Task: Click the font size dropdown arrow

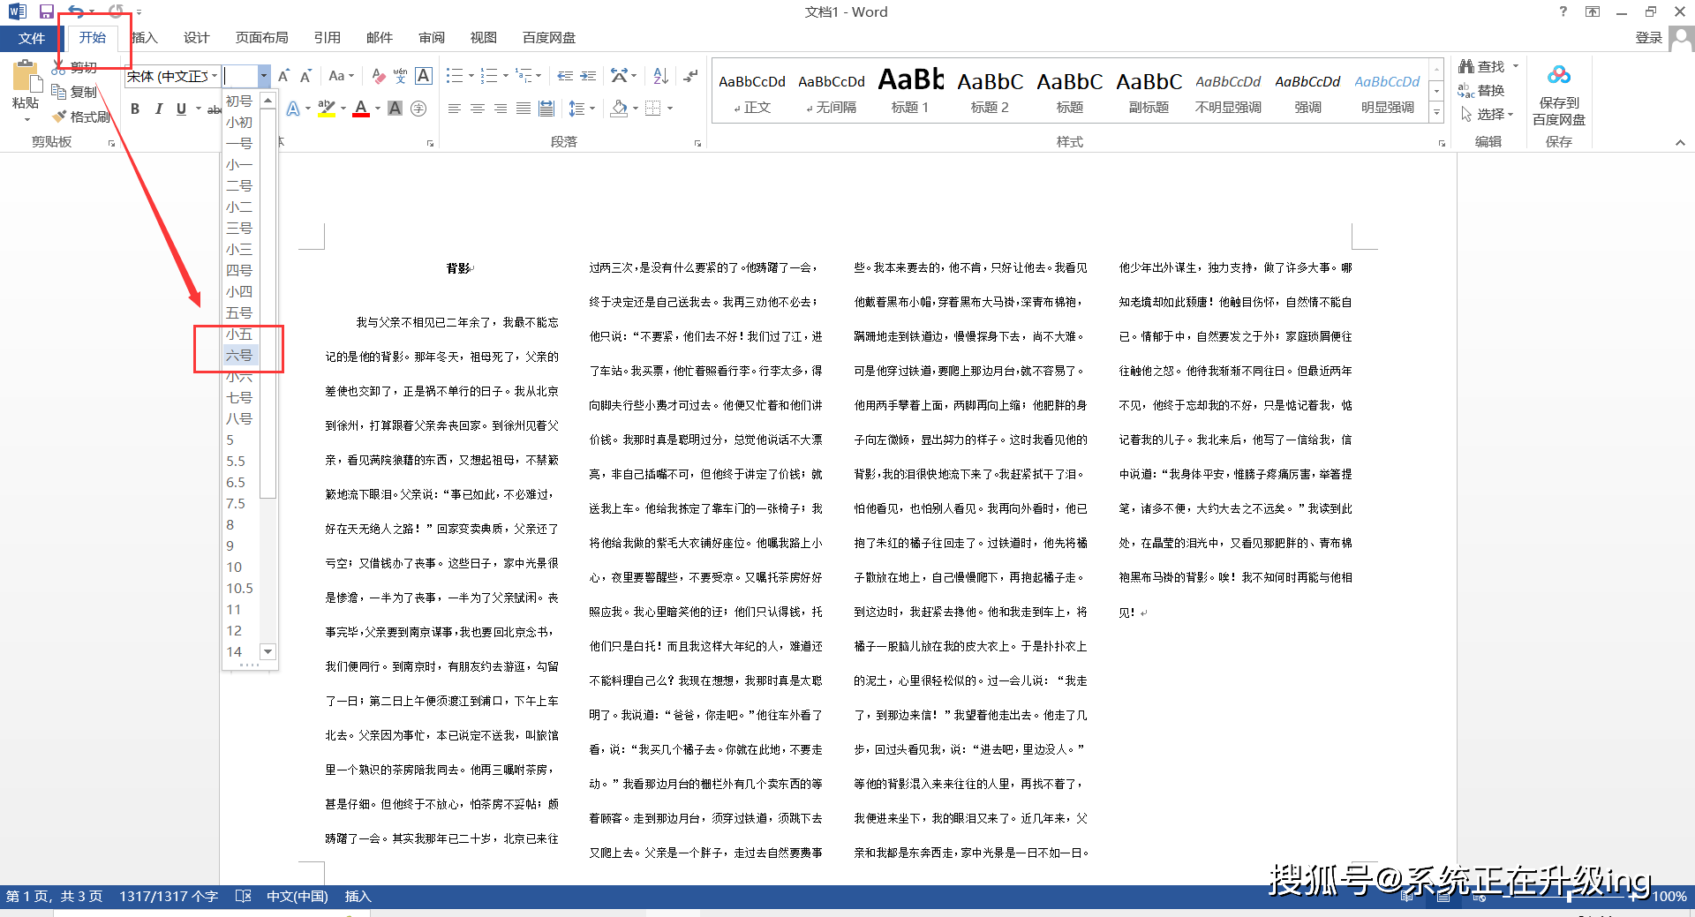Action: 263,76
